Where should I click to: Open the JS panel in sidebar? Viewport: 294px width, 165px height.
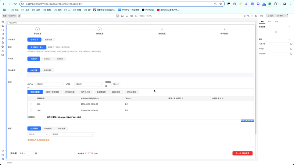[x=3, y=51]
